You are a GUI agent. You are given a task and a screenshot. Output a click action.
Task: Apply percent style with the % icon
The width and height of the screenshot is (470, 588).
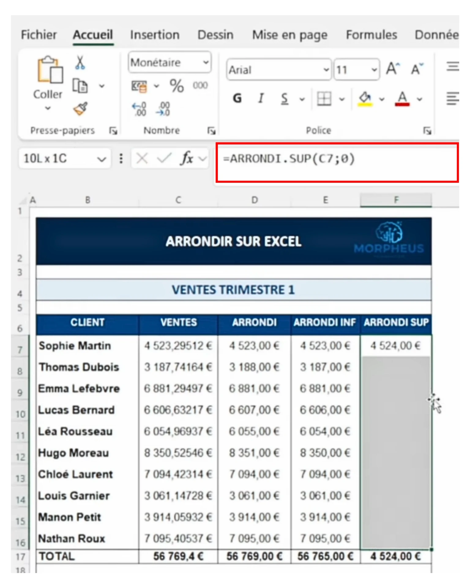(177, 86)
